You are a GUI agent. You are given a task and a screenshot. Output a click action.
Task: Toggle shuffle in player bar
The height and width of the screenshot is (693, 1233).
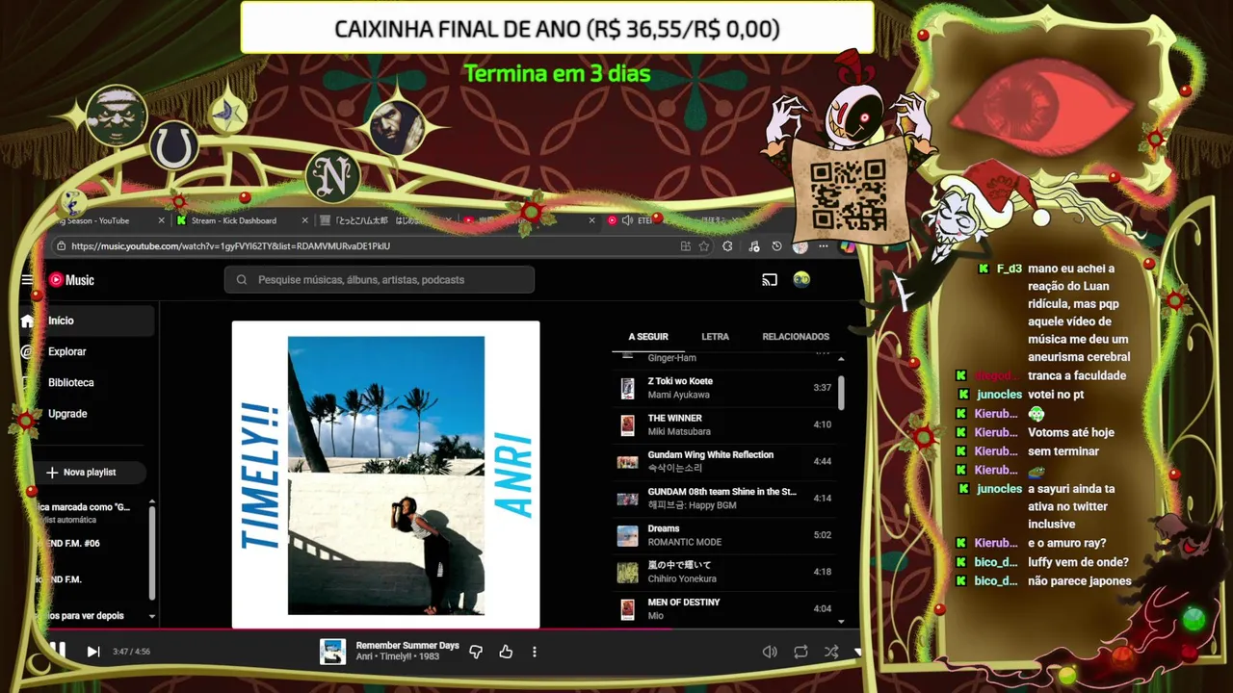(x=831, y=652)
